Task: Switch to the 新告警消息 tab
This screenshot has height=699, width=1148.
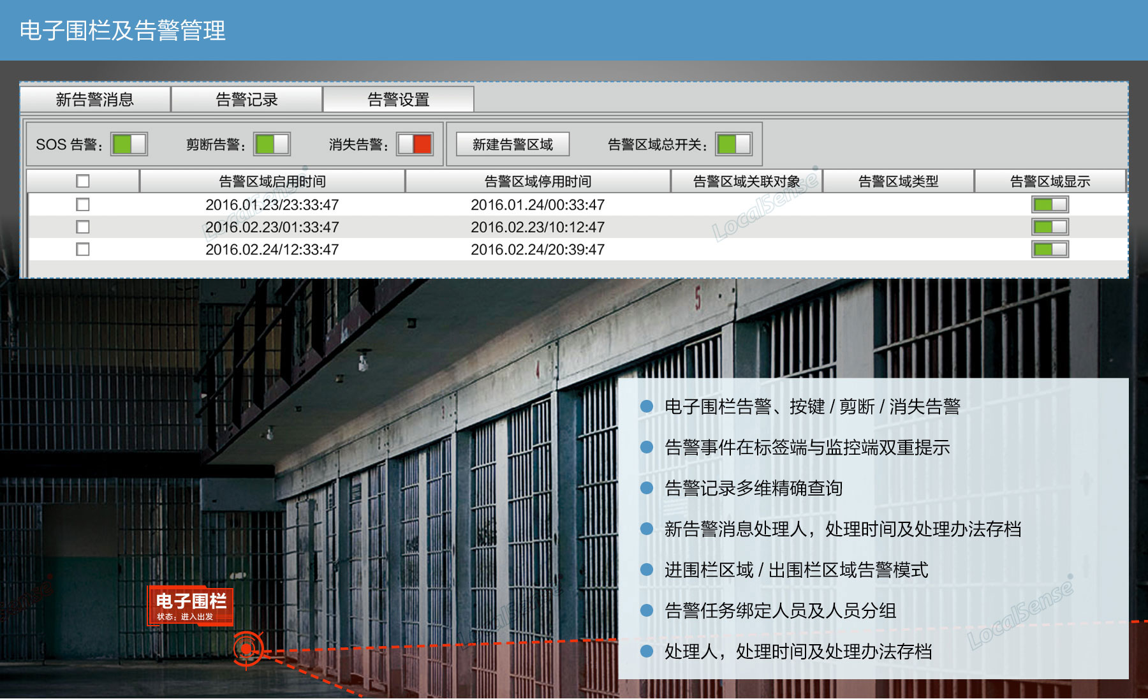Action: tap(95, 99)
